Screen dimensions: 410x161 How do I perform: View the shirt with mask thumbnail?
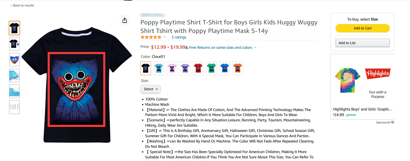14,44
